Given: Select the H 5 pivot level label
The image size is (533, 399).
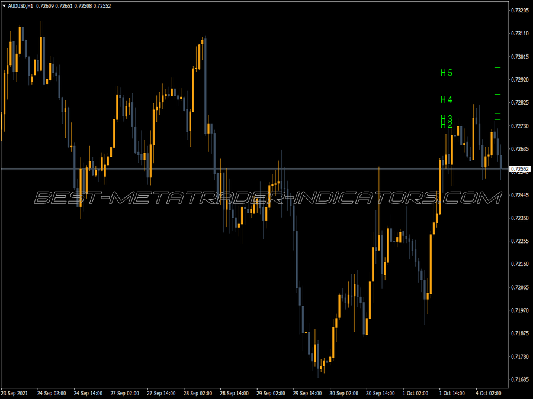Looking at the screenshot, I should [447, 73].
